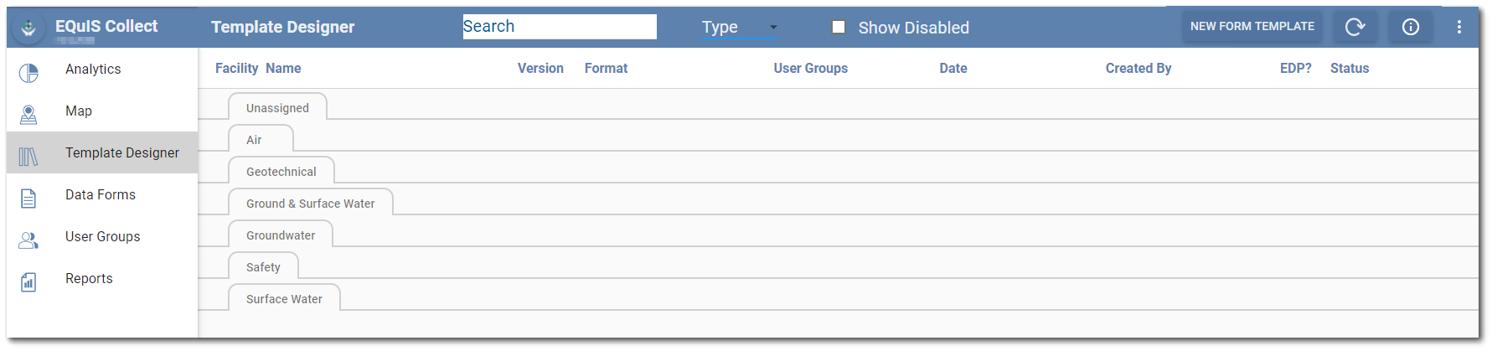Sort by the Date column header
This screenshot has width=1492, height=351.
(953, 69)
